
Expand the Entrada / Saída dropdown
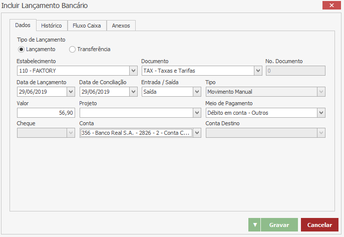197,92
